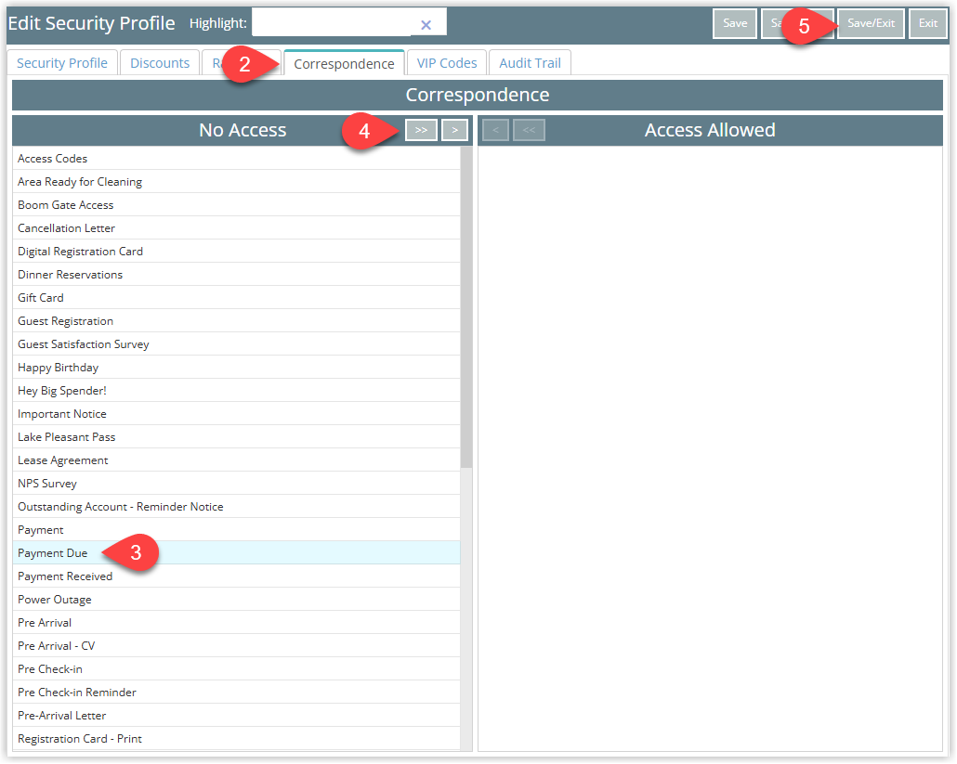
Task: Pick Pre Check-in Reminder in the list
Action: (x=77, y=693)
